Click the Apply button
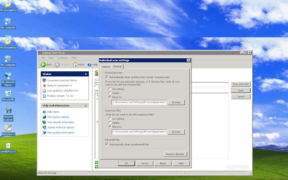 163,163
